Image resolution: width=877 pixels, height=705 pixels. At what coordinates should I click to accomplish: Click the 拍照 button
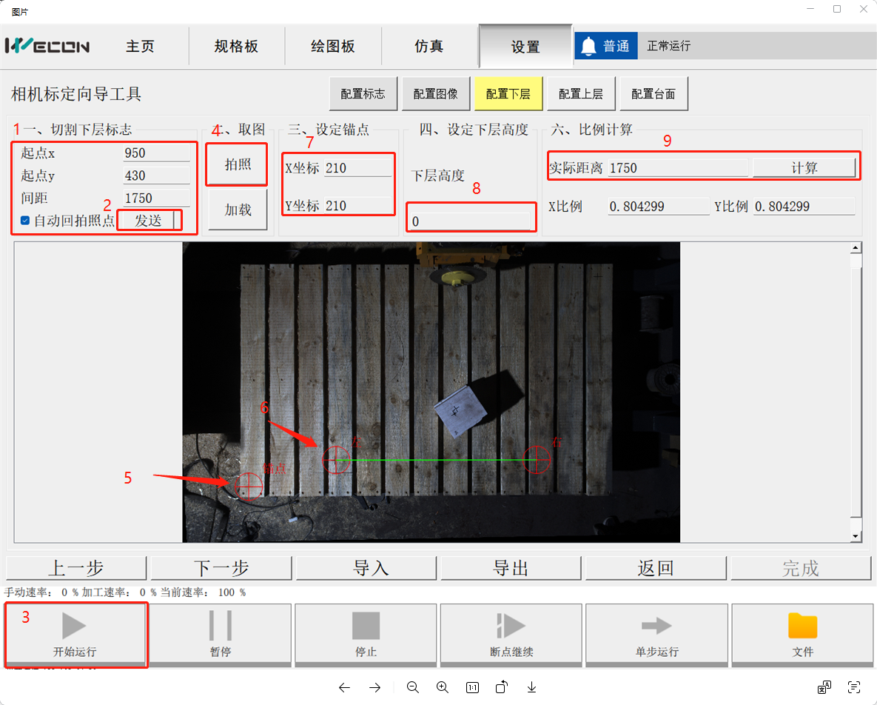238,164
